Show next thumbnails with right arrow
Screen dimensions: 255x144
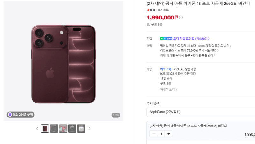pyautogui.click(x=89, y=128)
